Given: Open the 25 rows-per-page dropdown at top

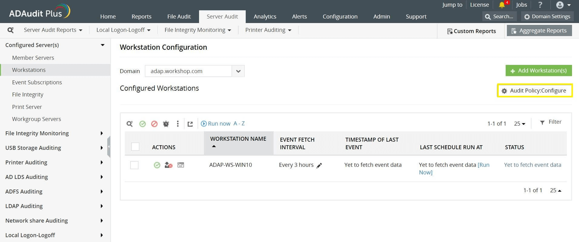Looking at the screenshot, I should [x=519, y=124].
